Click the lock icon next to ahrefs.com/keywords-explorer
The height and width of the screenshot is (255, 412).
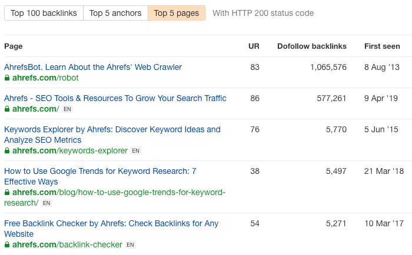[x=7, y=151]
